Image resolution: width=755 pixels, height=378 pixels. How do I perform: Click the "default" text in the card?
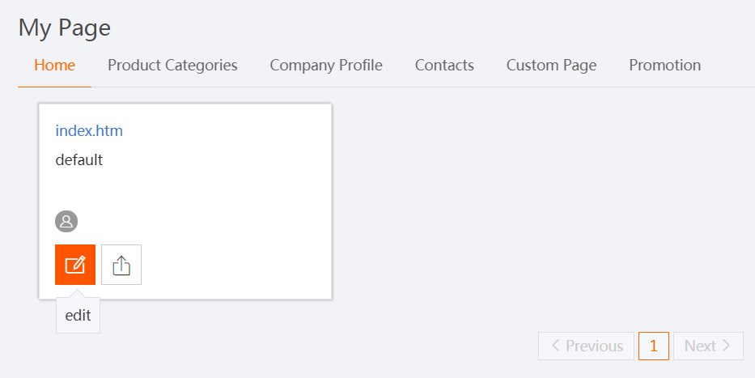(x=79, y=160)
